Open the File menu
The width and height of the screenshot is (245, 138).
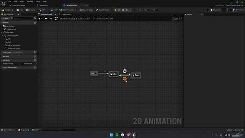point(10,2)
